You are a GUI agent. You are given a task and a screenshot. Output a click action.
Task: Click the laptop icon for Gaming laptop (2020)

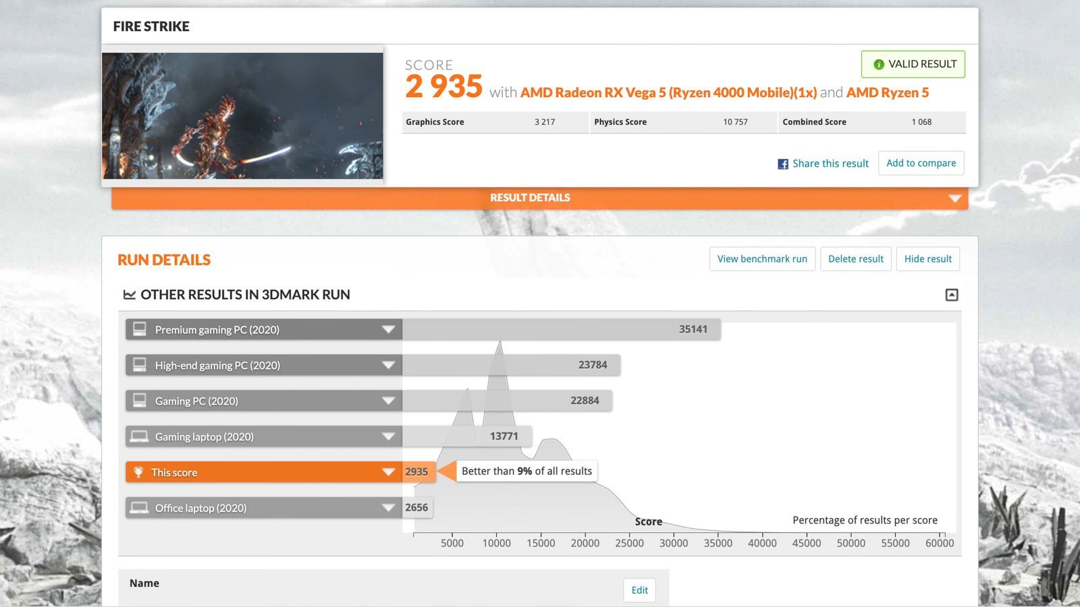140,436
